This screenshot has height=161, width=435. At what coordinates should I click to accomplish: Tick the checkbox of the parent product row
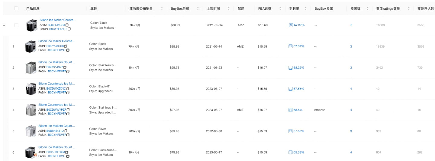(x=16, y=25)
